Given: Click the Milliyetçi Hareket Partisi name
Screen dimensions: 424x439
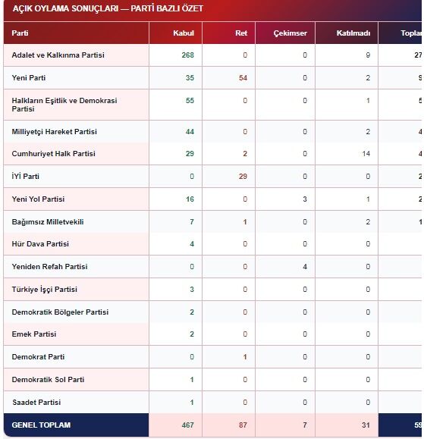Looking at the screenshot, I should click(55, 132).
